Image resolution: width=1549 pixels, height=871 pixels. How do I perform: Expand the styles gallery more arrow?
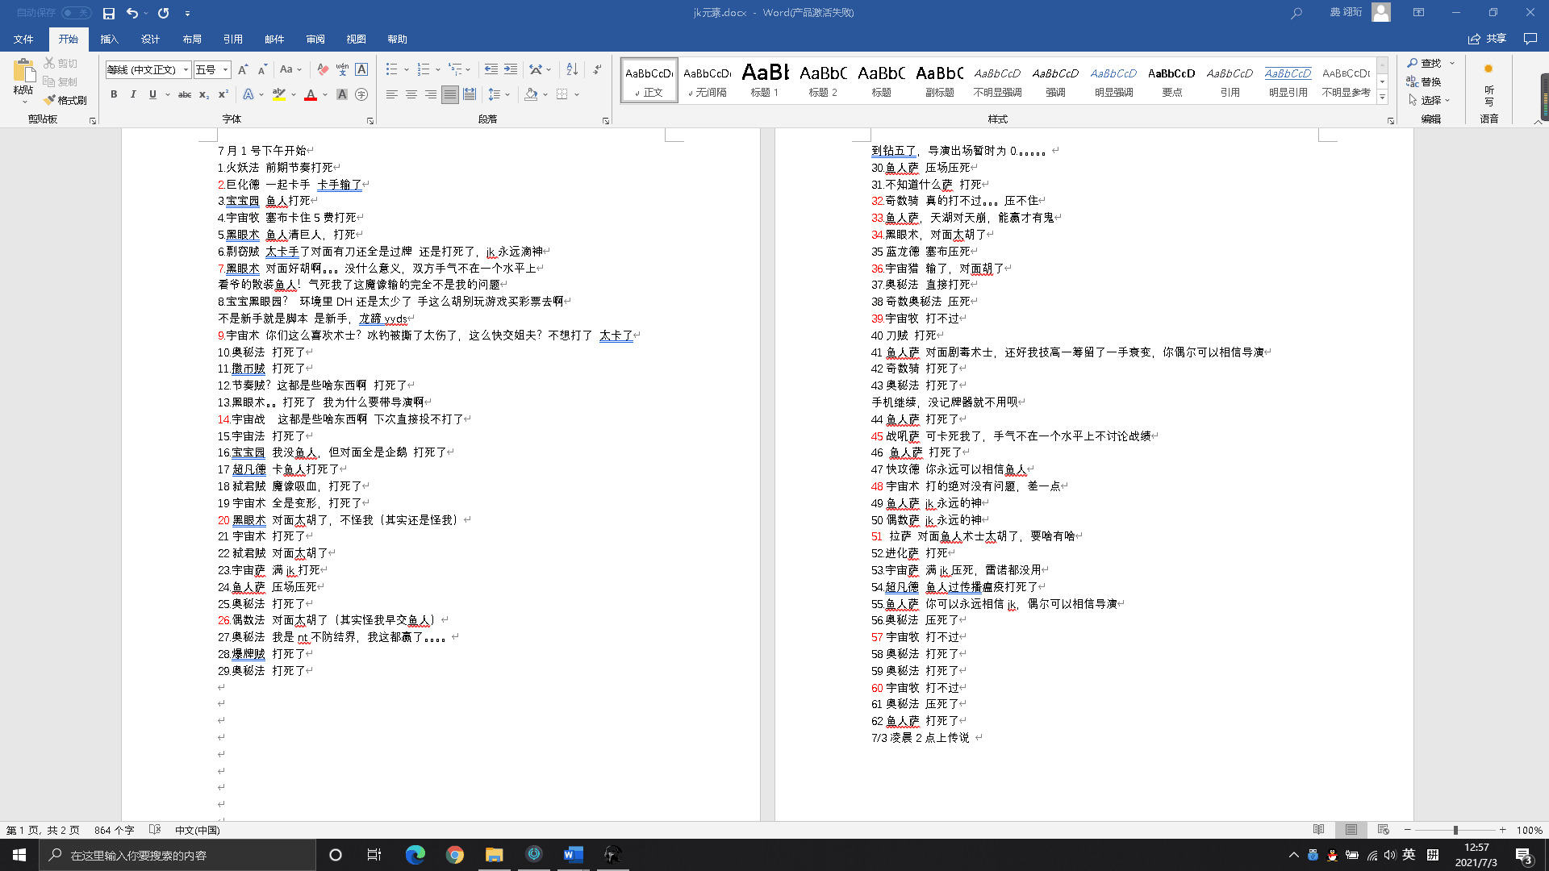pyautogui.click(x=1382, y=98)
